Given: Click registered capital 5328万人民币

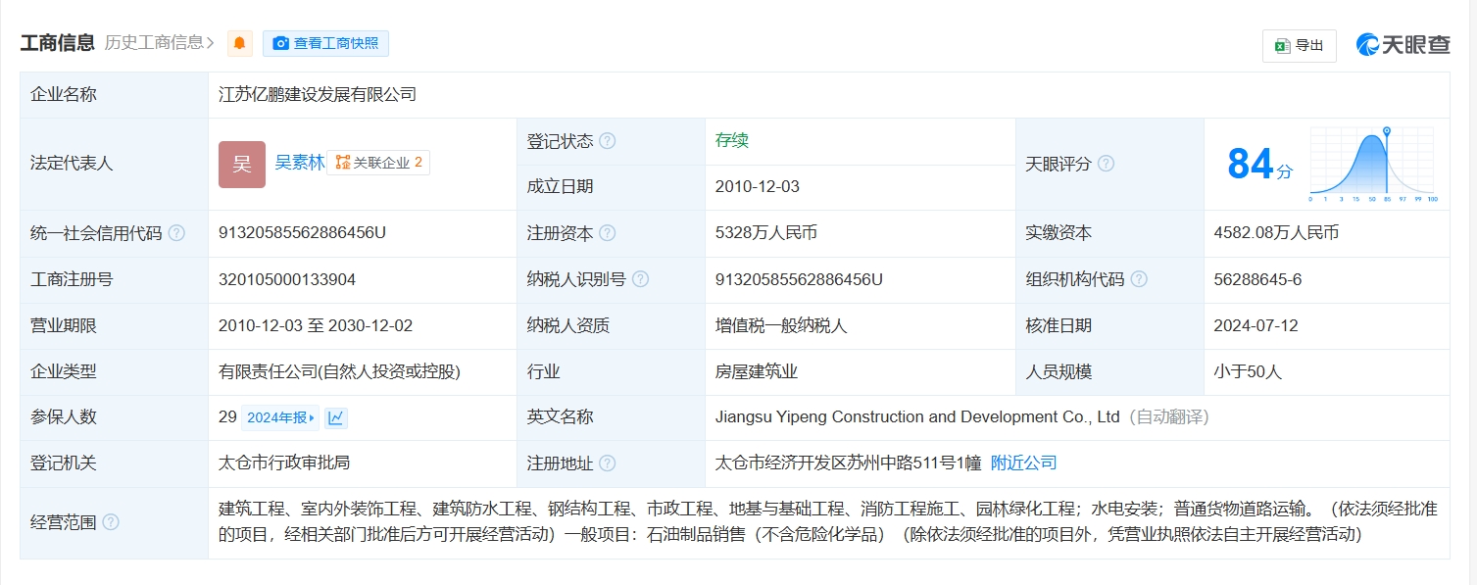Looking at the screenshot, I should pos(766,233).
